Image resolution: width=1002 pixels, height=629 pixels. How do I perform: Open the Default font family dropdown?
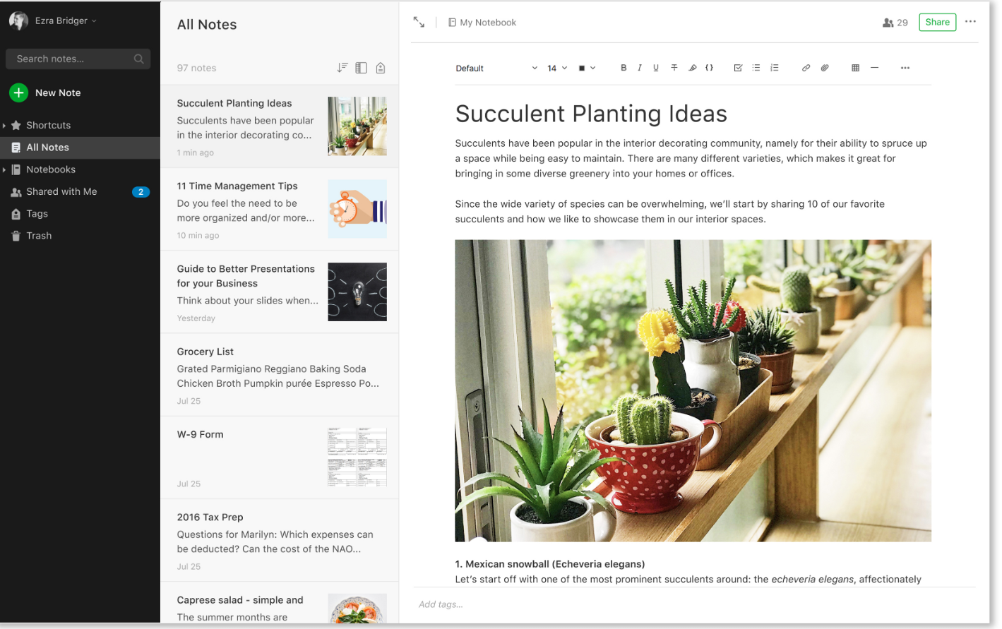[x=496, y=68]
